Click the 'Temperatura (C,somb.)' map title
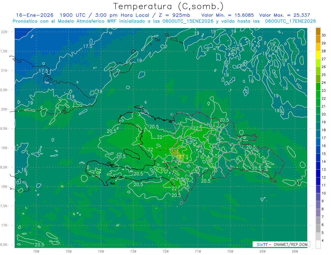Image resolution: width=331 pixels, height=255 pixels. coord(169,6)
